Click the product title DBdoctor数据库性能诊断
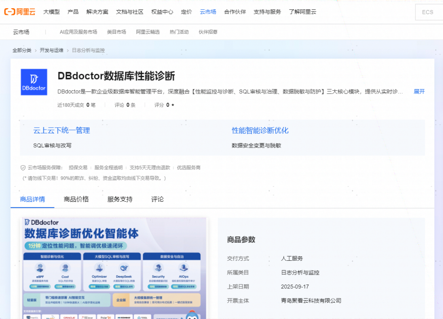Viewport: 443px width, 319px height. click(116, 76)
